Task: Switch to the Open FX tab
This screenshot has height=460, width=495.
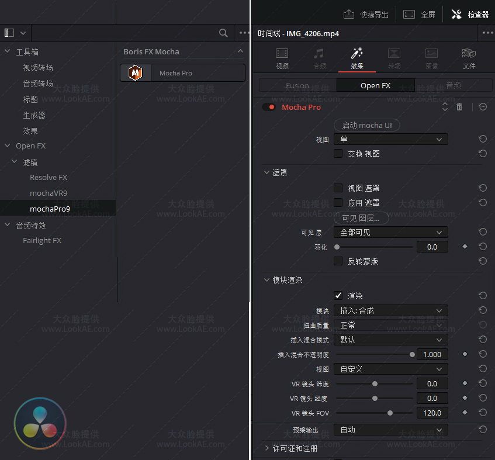Action: point(375,85)
